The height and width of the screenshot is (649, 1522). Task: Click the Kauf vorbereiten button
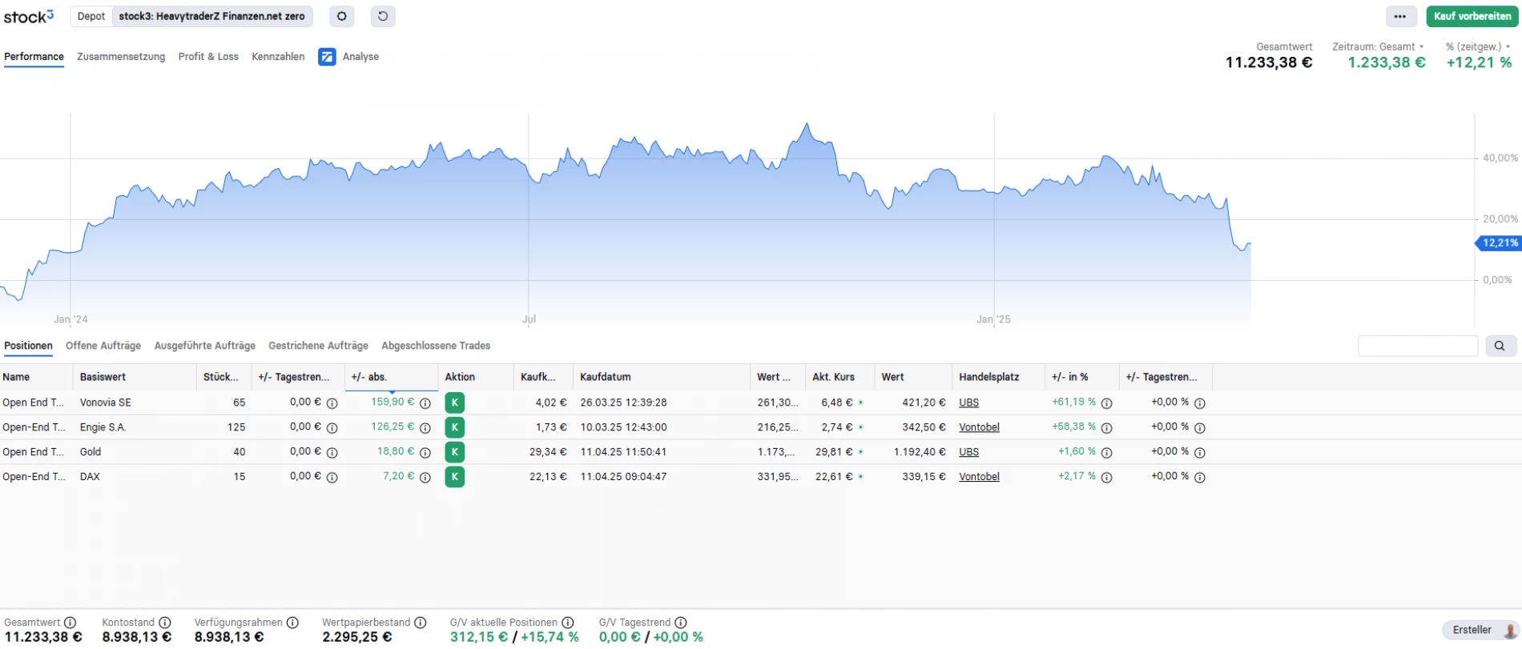point(1472,16)
